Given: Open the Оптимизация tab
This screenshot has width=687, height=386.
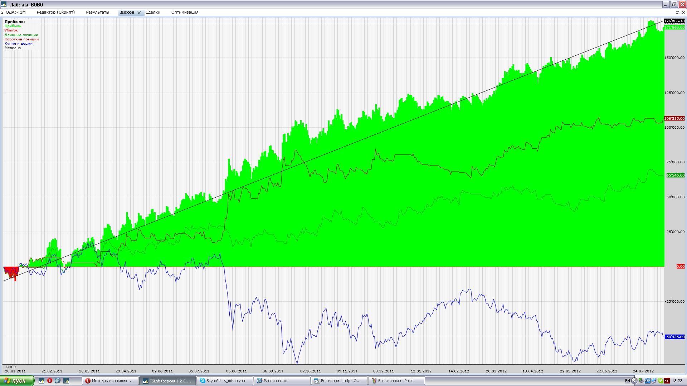Looking at the screenshot, I should pos(185,12).
